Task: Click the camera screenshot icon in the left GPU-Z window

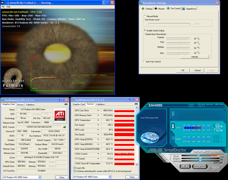Action: click(66, 104)
